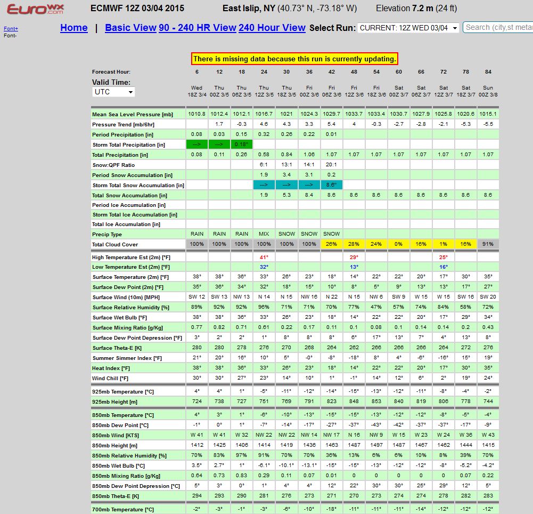Select the W 43 850mb wind value
Screen dimensions: 533x514
(488, 435)
